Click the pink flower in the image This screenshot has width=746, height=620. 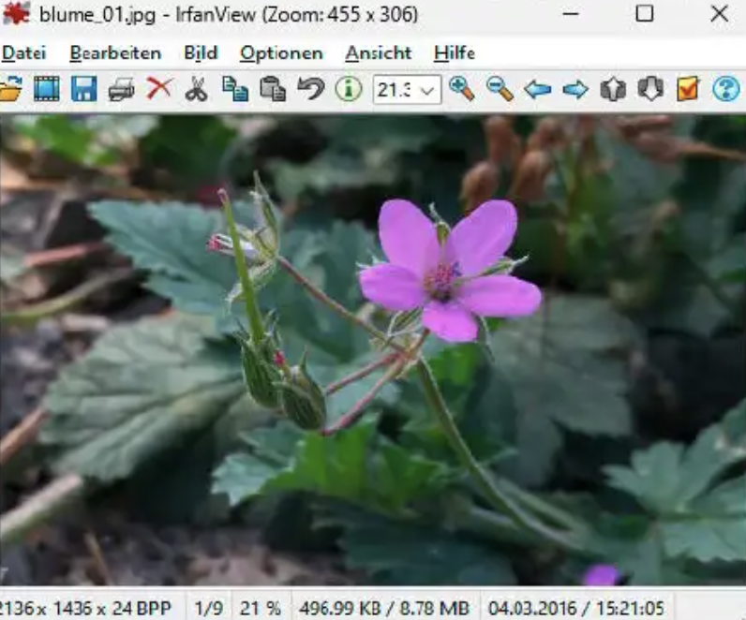point(446,272)
